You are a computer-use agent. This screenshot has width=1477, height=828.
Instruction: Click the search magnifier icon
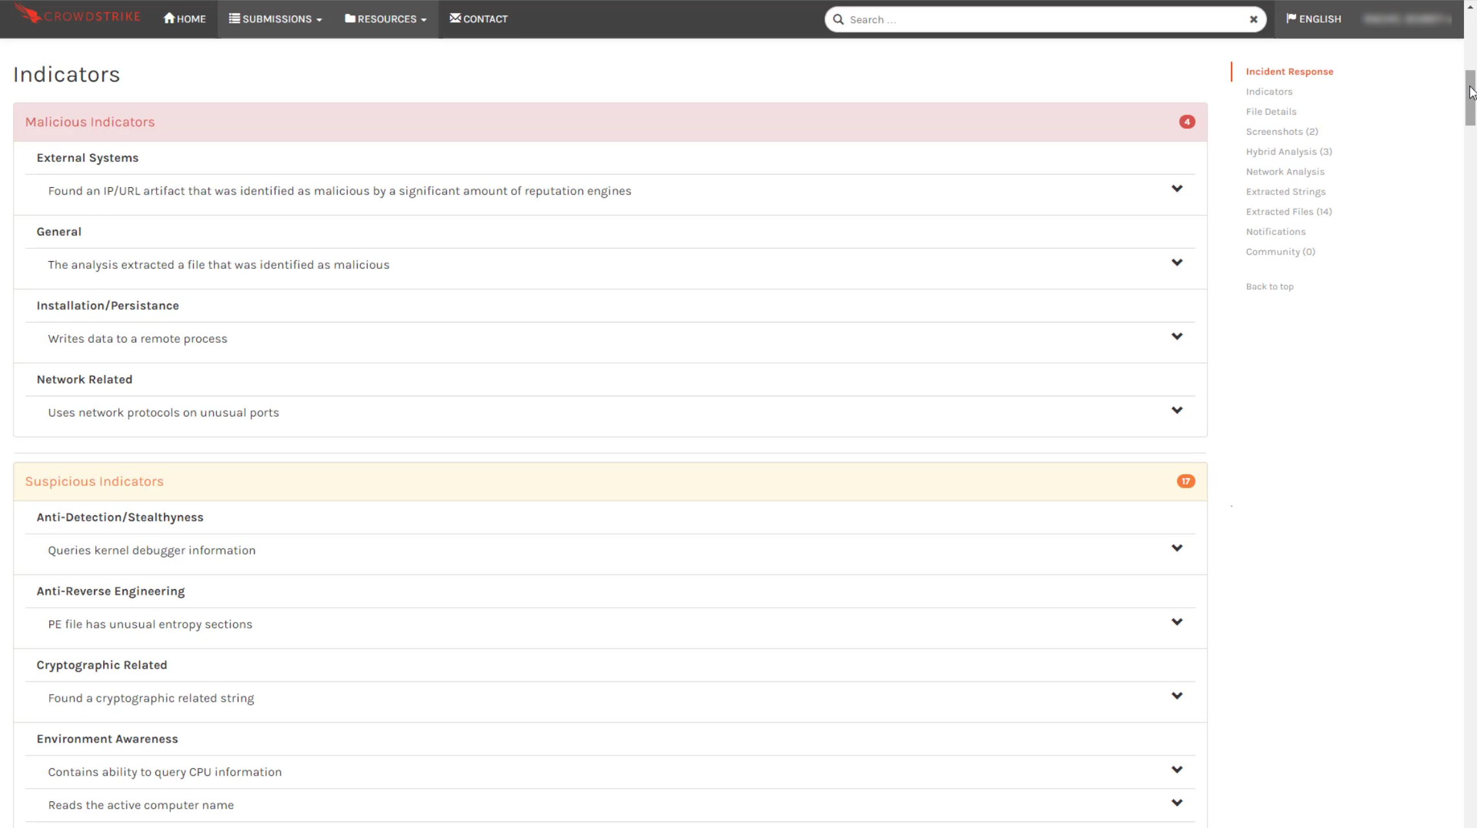click(x=838, y=19)
